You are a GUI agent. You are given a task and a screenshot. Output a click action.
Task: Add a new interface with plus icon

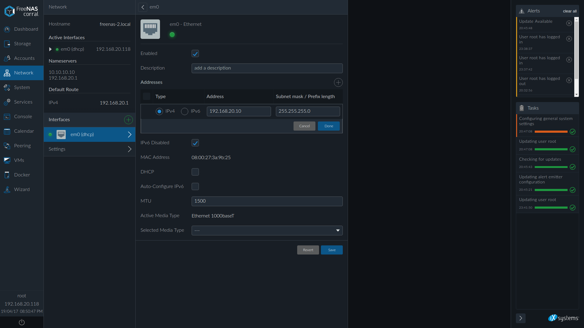pyautogui.click(x=128, y=120)
